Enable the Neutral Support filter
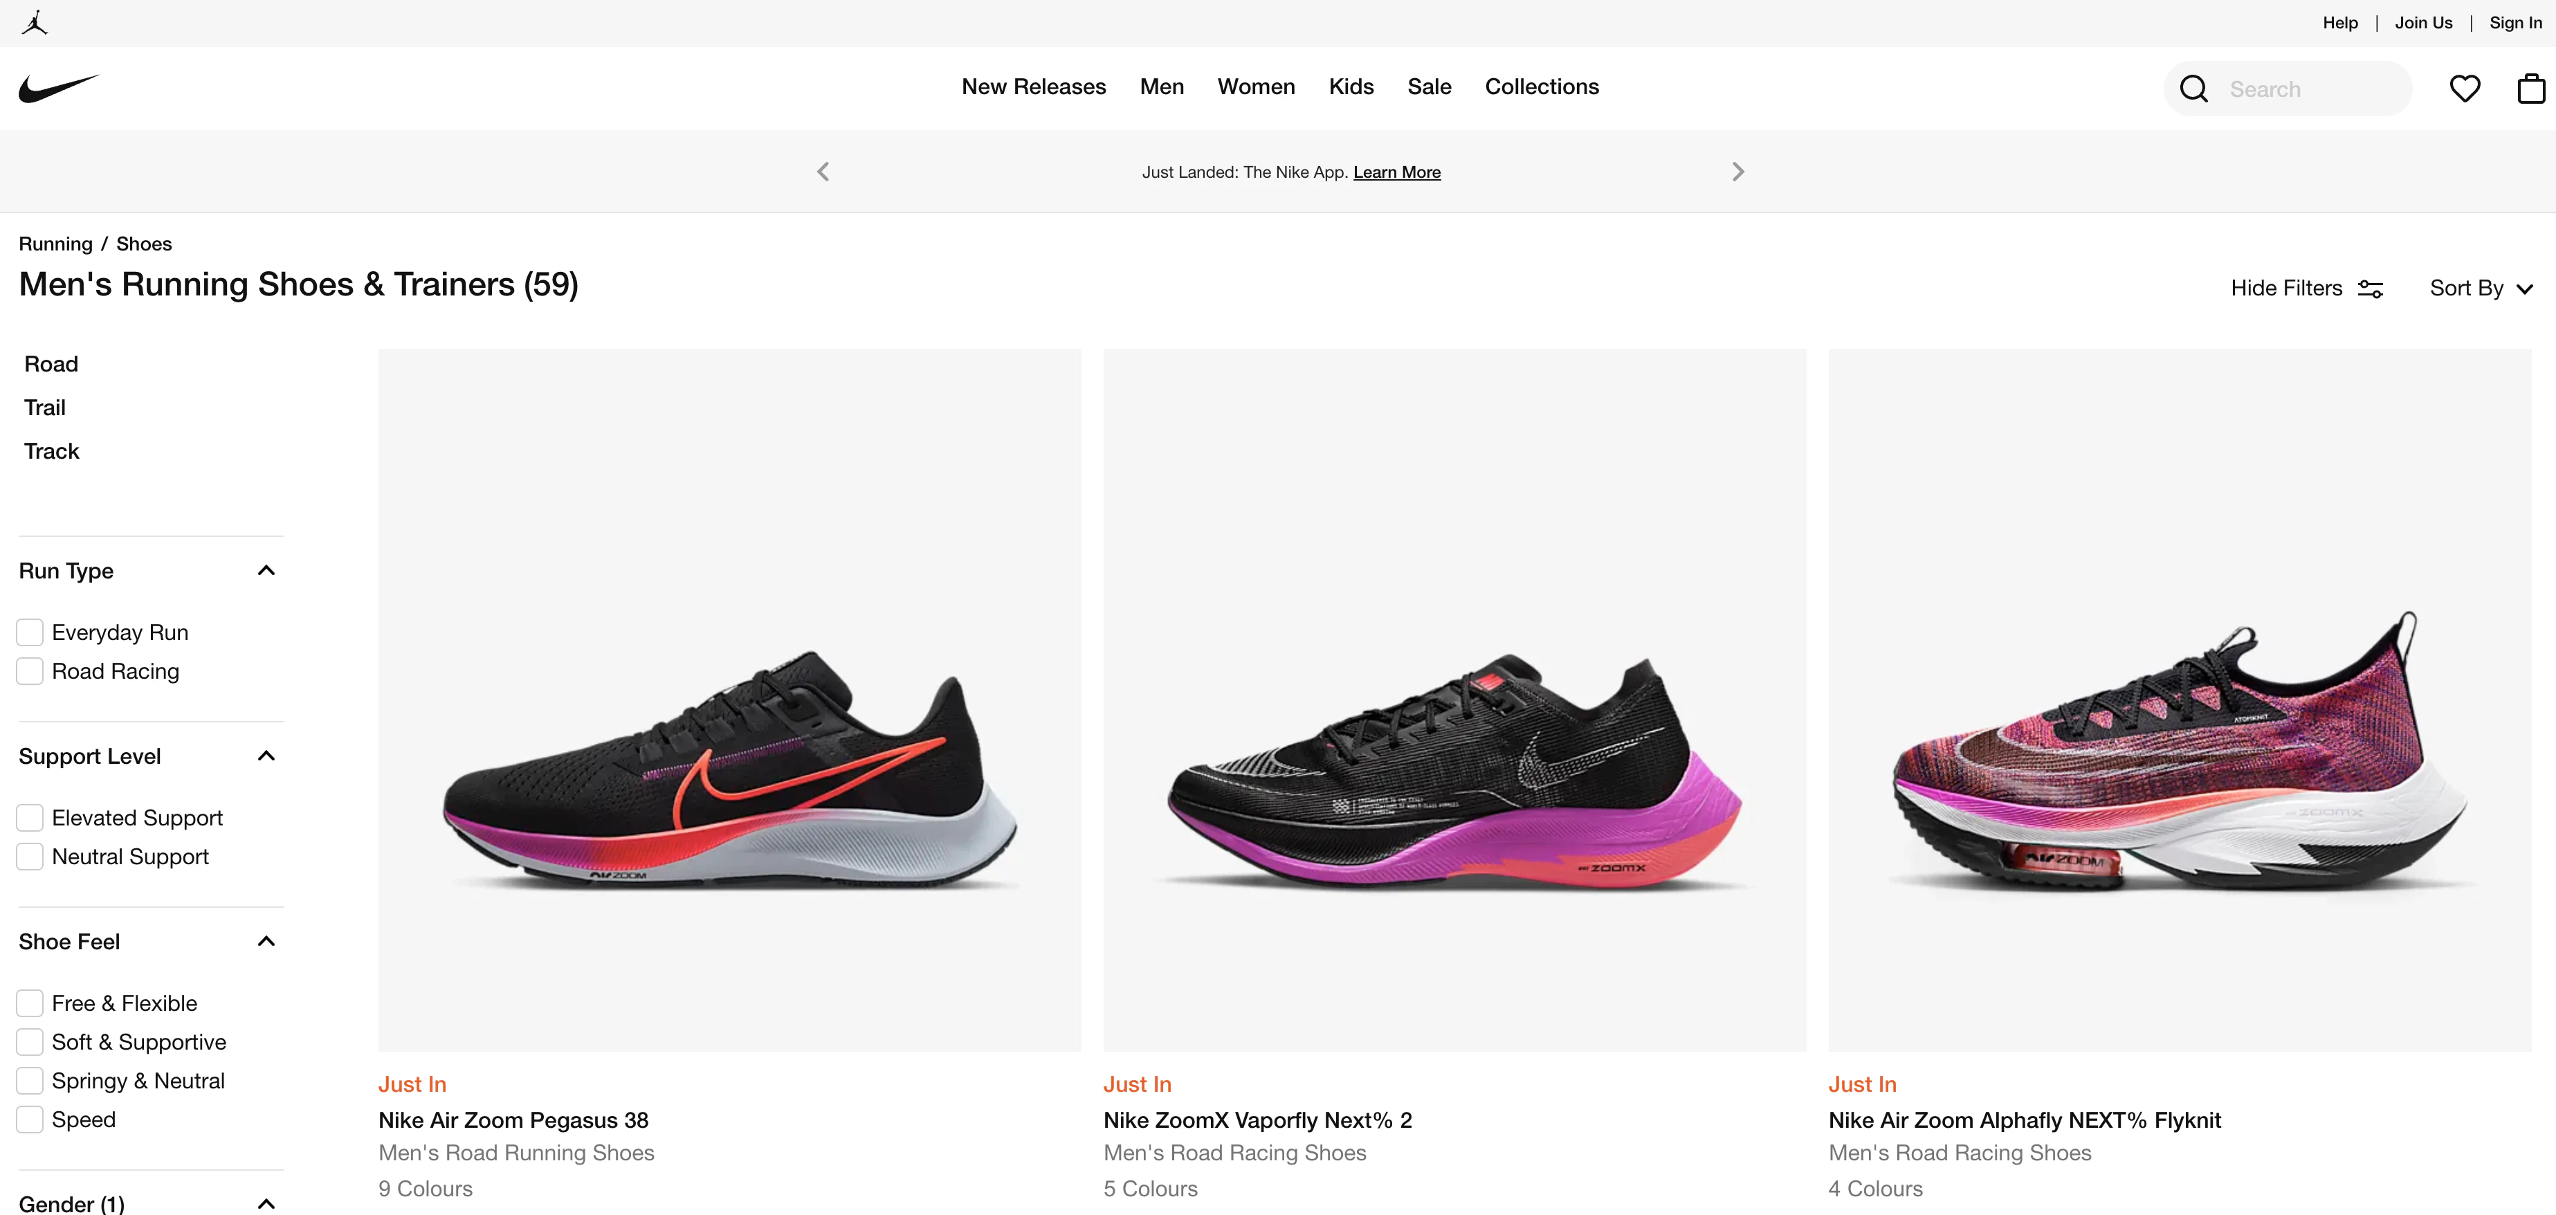 point(30,857)
